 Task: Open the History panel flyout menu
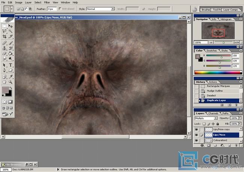point(241,82)
